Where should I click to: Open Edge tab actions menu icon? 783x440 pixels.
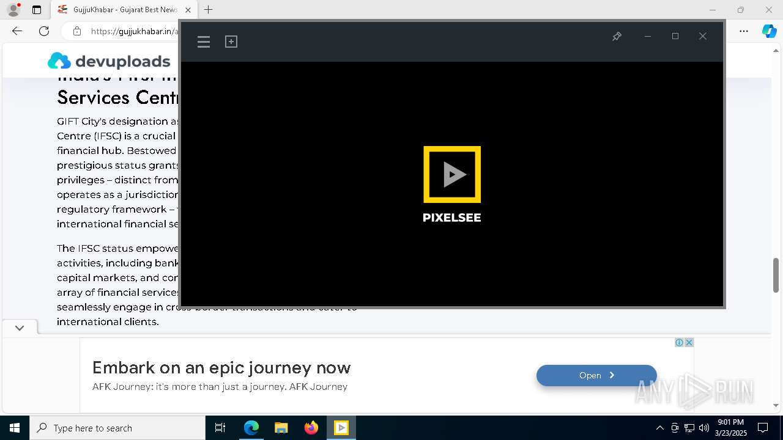click(x=37, y=10)
